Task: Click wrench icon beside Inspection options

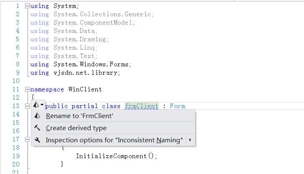Action: click(x=37, y=140)
